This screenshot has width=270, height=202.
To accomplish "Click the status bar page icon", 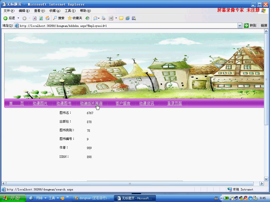I will pyautogui.click(x=3, y=189).
